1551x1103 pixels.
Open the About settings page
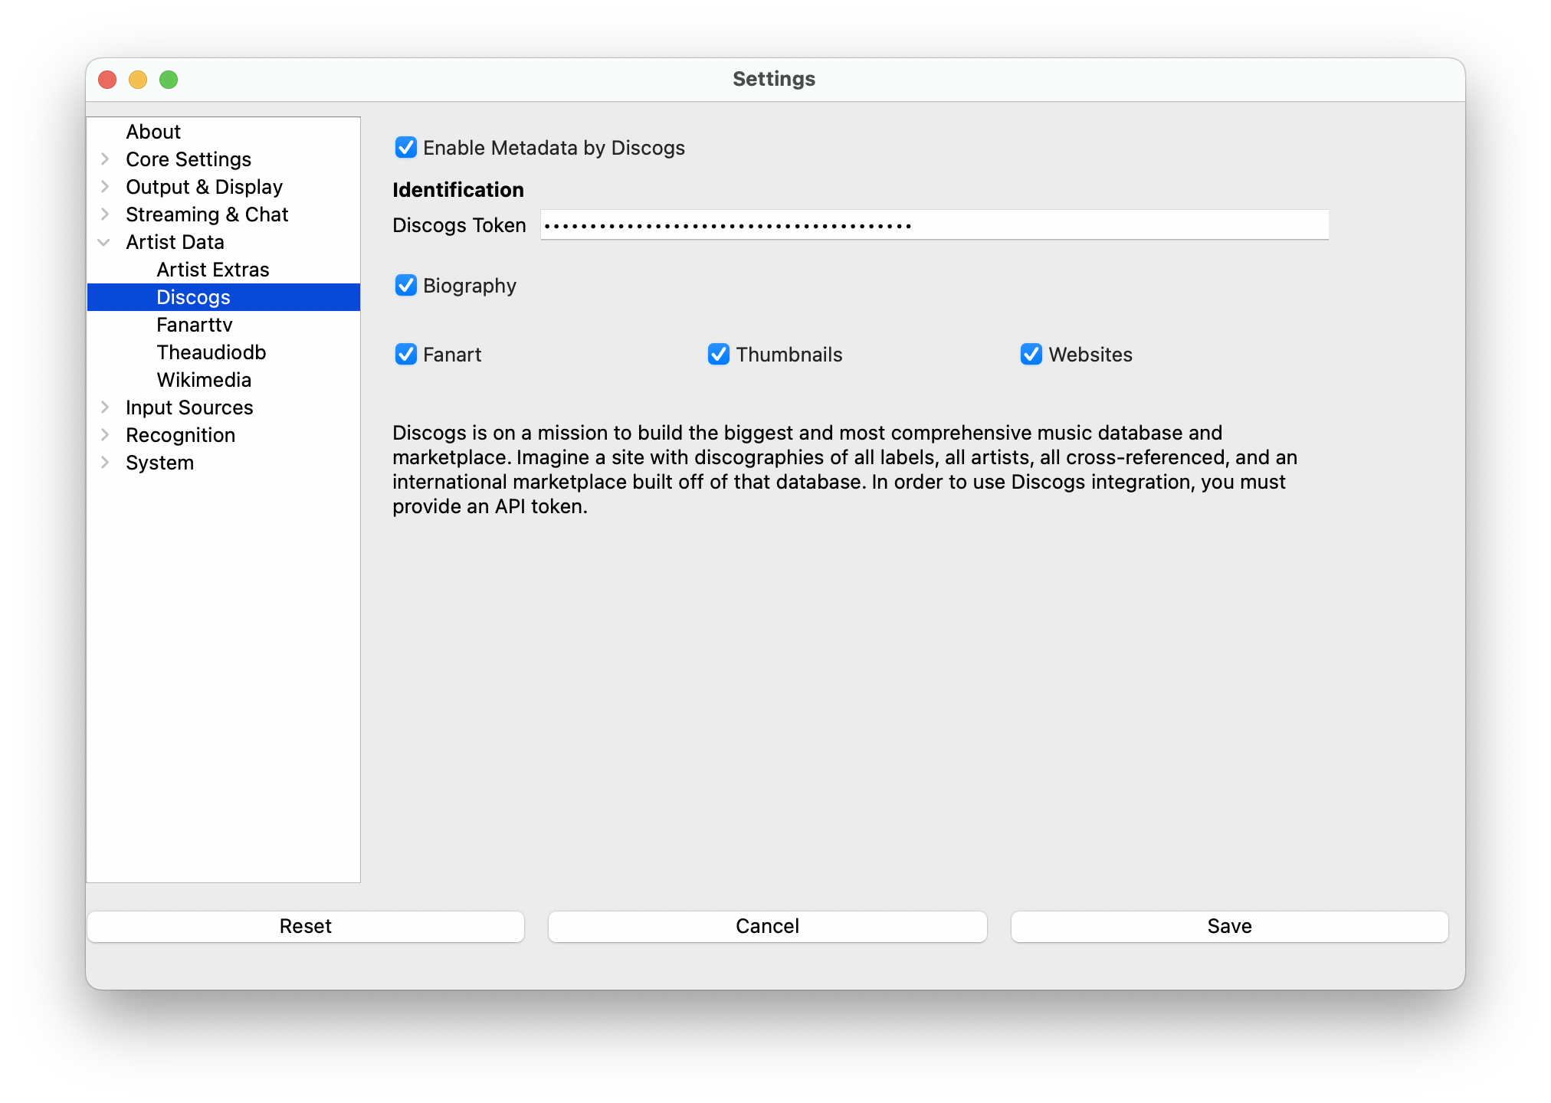click(x=153, y=132)
